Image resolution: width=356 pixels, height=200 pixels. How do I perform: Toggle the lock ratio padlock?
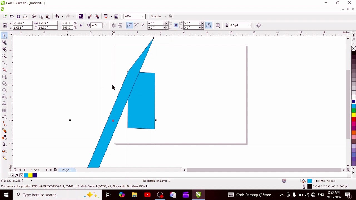[81, 26]
